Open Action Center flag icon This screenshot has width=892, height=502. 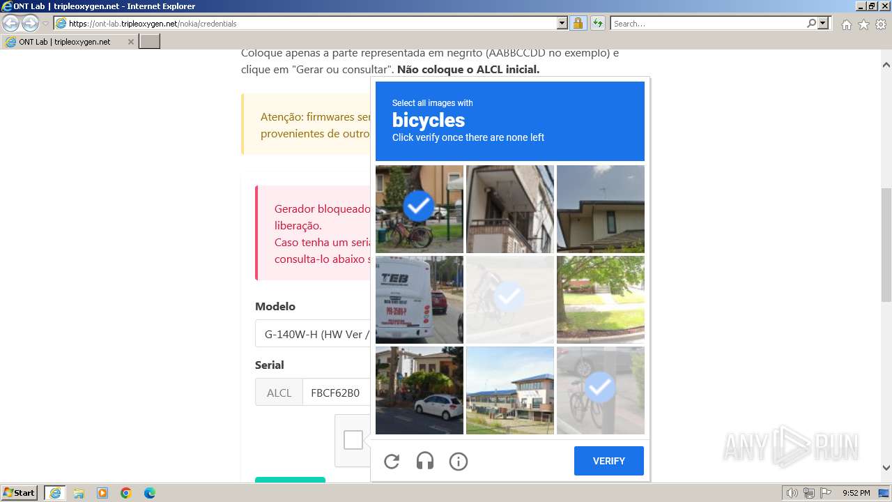tap(825, 493)
